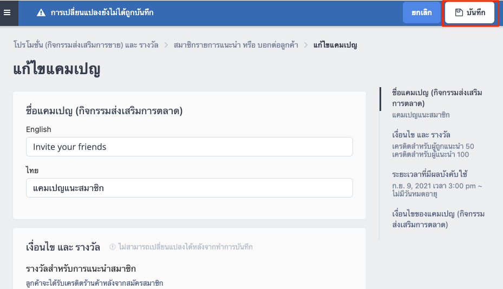Click the unsaved changes warning triangle icon
This screenshot has height=289, width=503.
[x=41, y=12]
